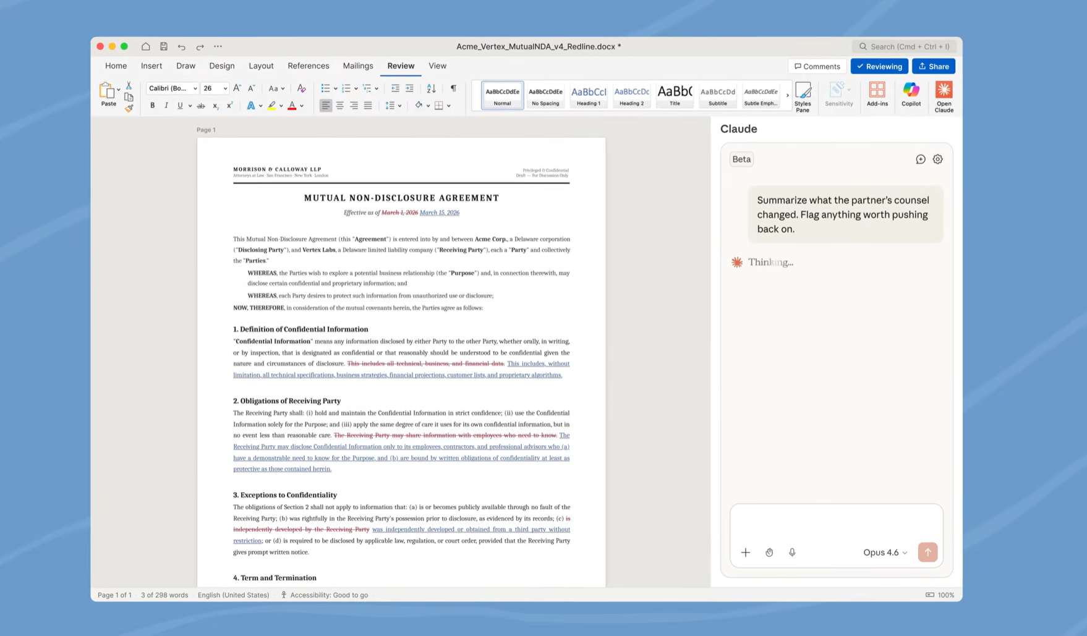The height and width of the screenshot is (636, 1087).
Task: Expand the Opus 4.6 model selector
Action: coord(885,552)
